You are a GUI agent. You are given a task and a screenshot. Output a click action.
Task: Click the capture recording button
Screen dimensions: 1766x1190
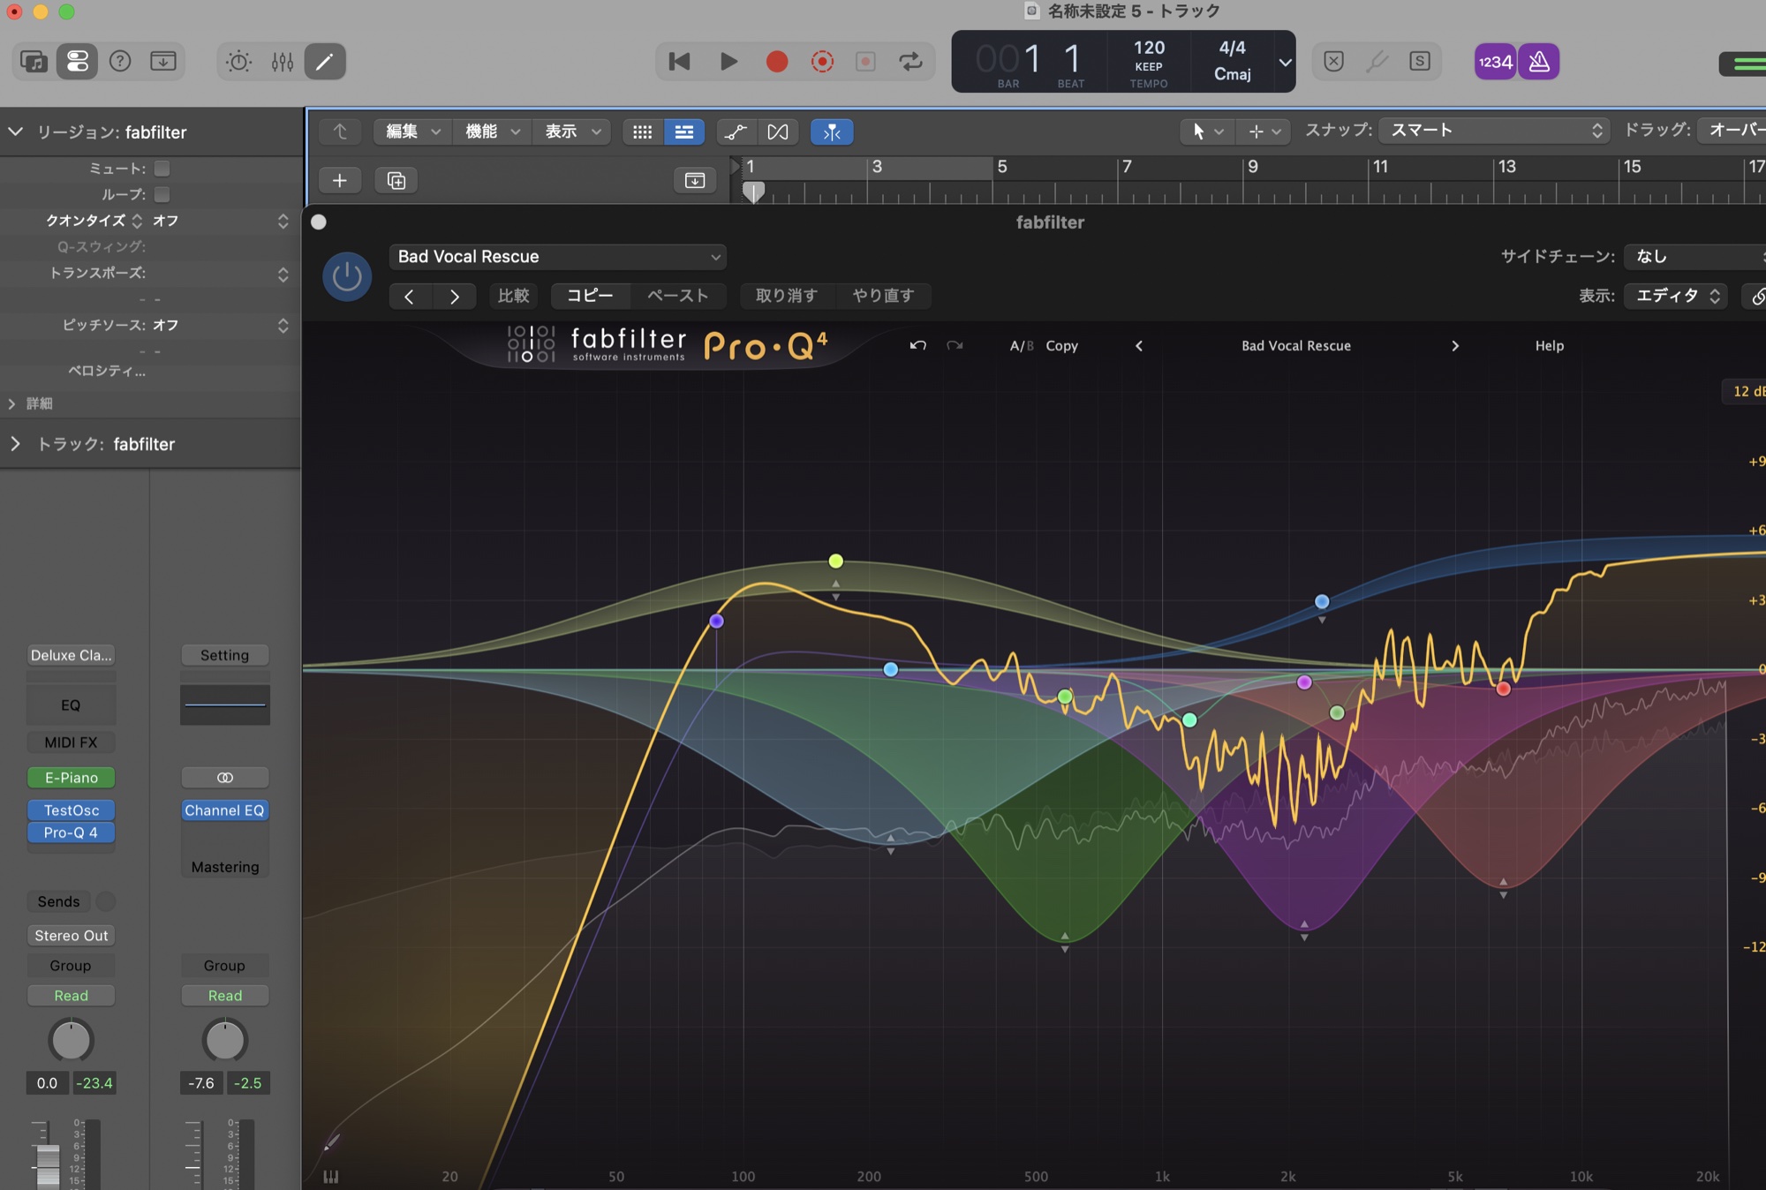pos(822,62)
